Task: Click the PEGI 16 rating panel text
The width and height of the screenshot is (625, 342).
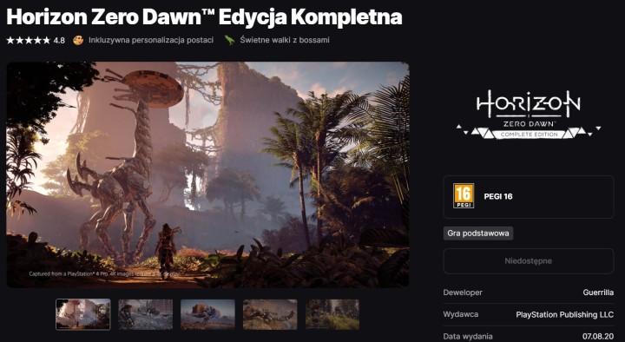Action: 498,196
